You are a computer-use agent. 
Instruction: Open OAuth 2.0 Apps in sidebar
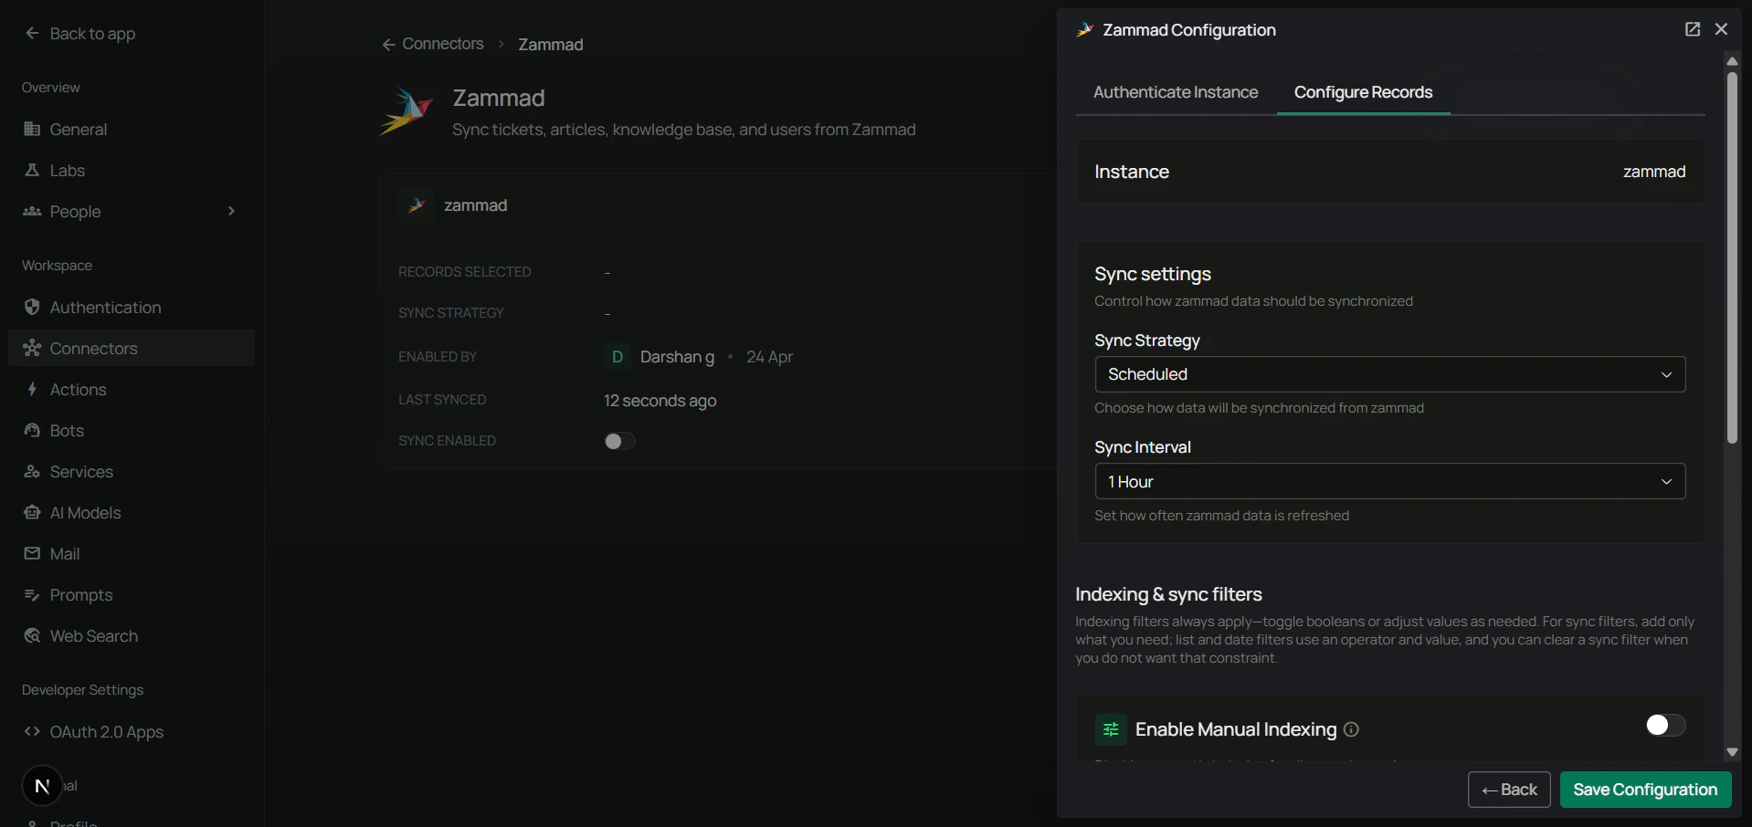coord(132,731)
